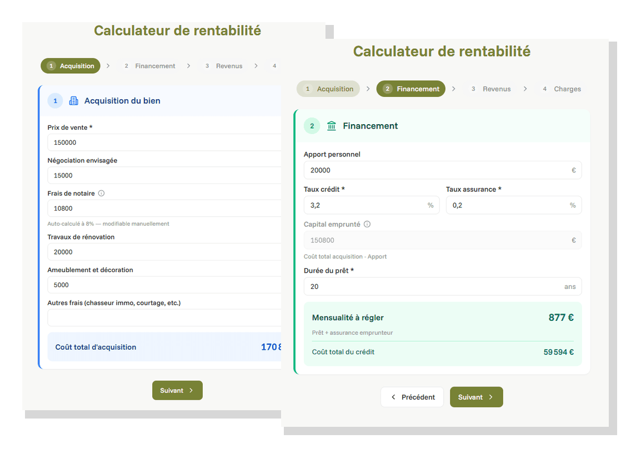
Task: Click the bank icon beside Financement heading
Action: pyautogui.click(x=332, y=126)
